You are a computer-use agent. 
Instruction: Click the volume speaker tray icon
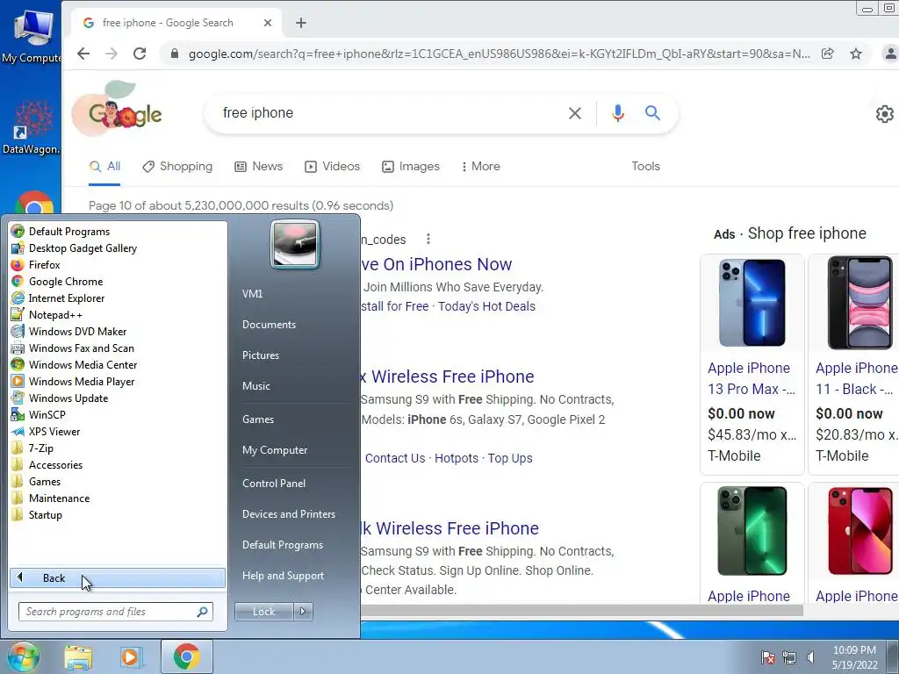point(810,657)
